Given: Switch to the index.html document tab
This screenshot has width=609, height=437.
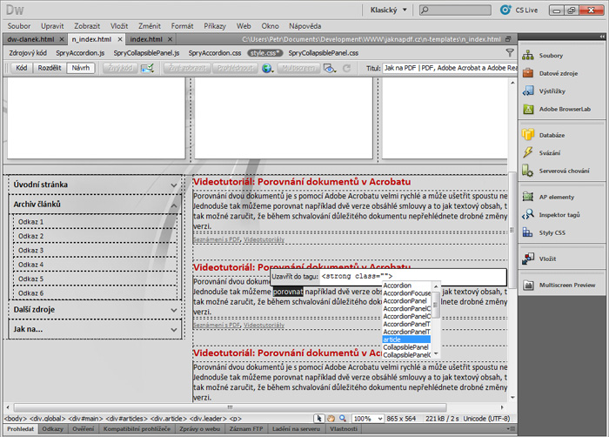Looking at the screenshot, I should (x=146, y=39).
